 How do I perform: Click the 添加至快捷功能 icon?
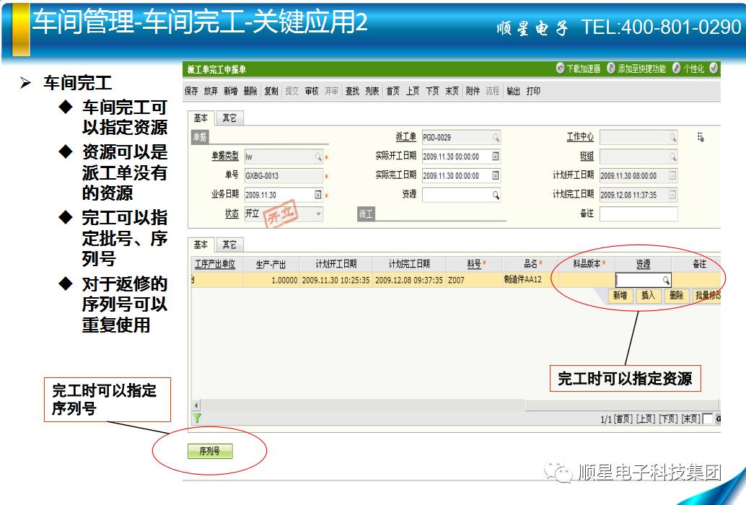(x=611, y=69)
